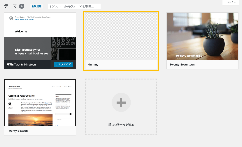Click the dummy theme name label
Image resolution: width=242 pixels, height=147 pixels.
coord(93,64)
